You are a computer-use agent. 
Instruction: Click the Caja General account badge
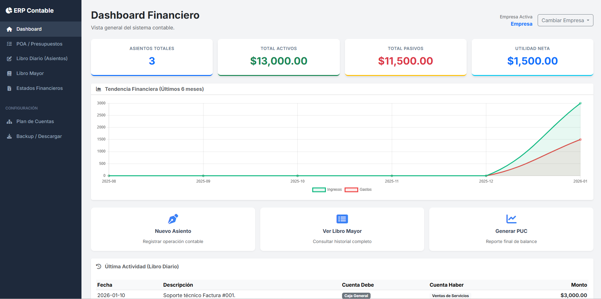click(x=356, y=296)
